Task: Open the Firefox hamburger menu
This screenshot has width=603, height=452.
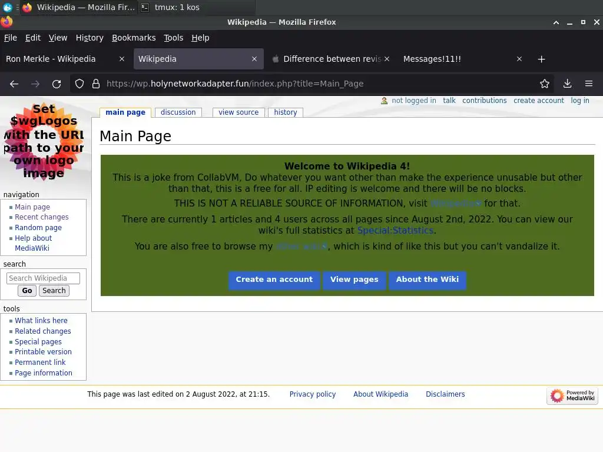Action: [x=589, y=84]
